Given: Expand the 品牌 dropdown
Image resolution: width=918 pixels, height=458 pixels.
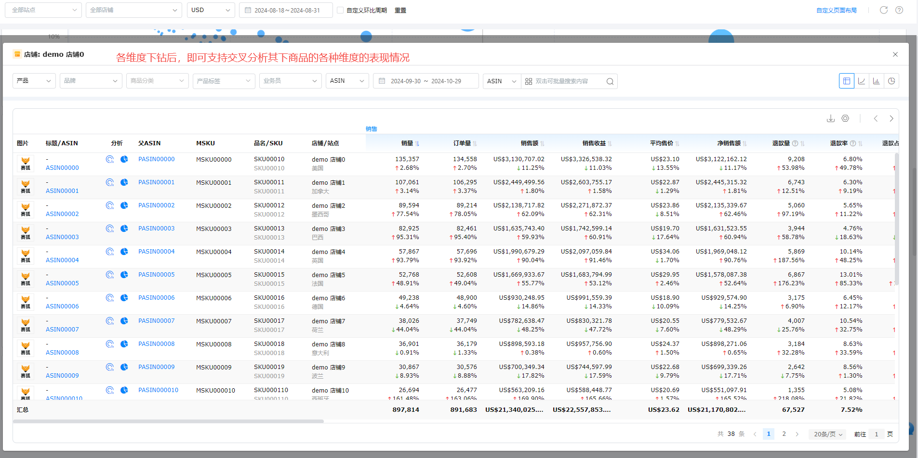Looking at the screenshot, I should pos(91,81).
